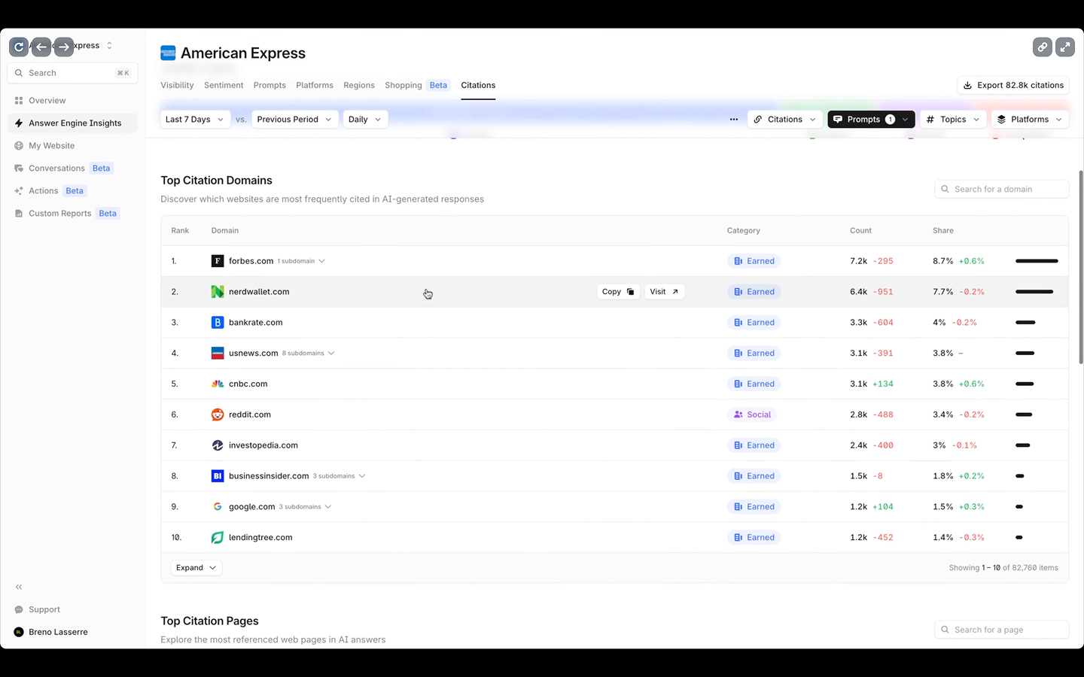Screen dimensions: 1084x677
Task: Open Conversations in the sidebar
Action: (x=73, y=168)
